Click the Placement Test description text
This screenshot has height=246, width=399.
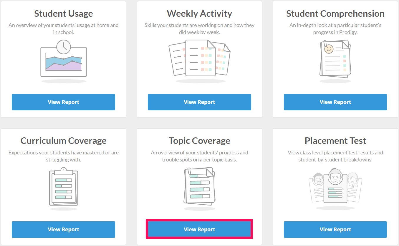(335, 156)
